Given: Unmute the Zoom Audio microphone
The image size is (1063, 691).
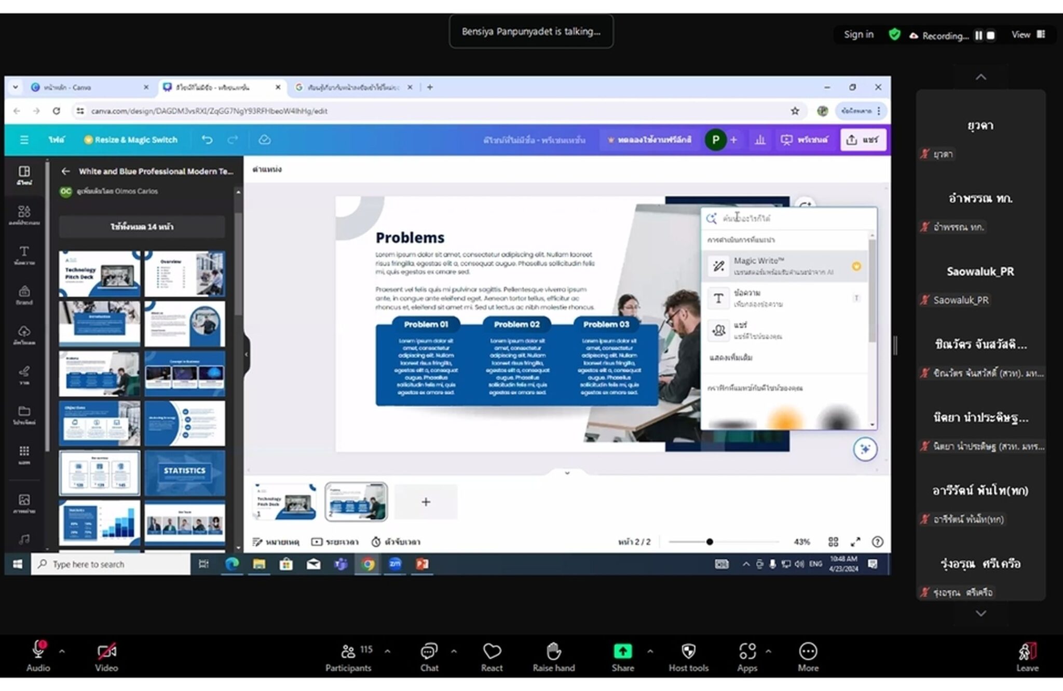Looking at the screenshot, I should pyautogui.click(x=38, y=657).
